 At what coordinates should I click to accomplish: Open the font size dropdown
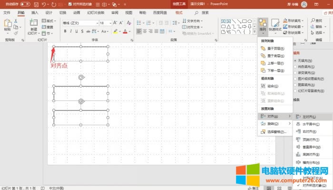tap(110, 23)
